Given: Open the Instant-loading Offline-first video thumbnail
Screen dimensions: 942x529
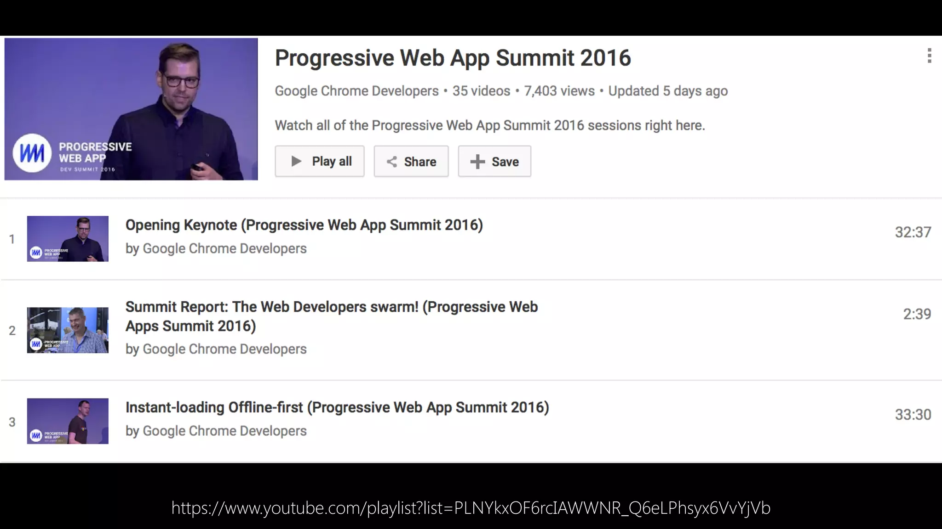Looking at the screenshot, I should pyautogui.click(x=68, y=421).
